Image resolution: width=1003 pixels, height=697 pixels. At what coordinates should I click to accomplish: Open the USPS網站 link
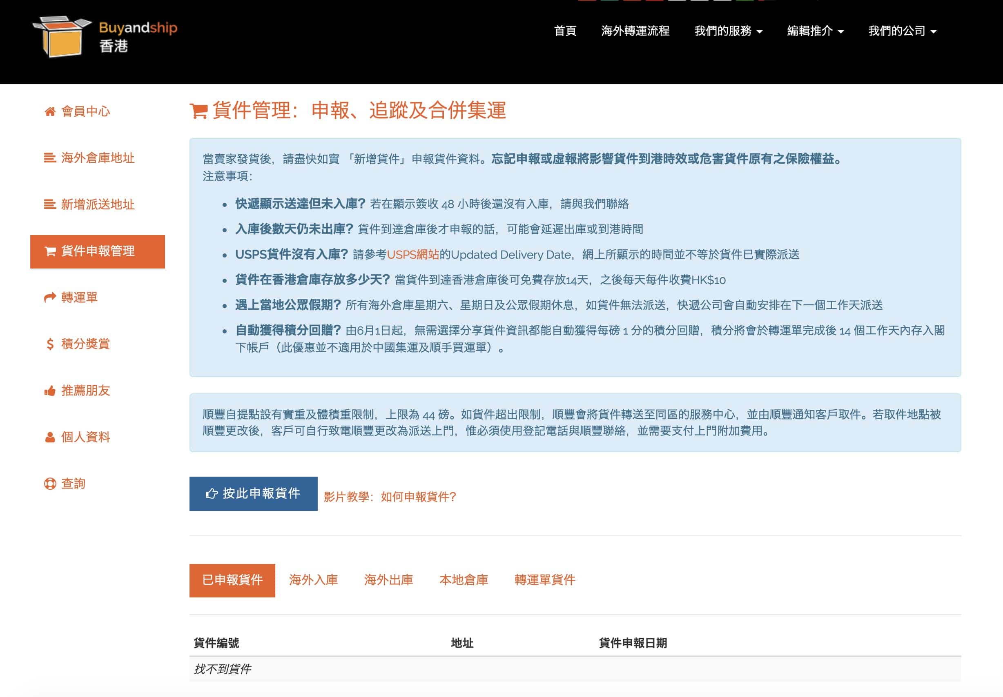click(x=412, y=255)
